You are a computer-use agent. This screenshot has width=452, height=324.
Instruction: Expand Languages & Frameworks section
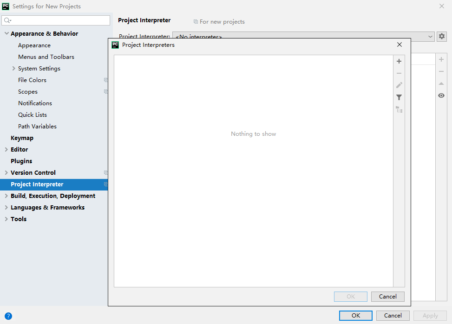coord(7,208)
